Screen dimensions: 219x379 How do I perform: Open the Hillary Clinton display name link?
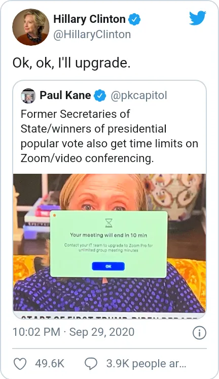point(90,19)
